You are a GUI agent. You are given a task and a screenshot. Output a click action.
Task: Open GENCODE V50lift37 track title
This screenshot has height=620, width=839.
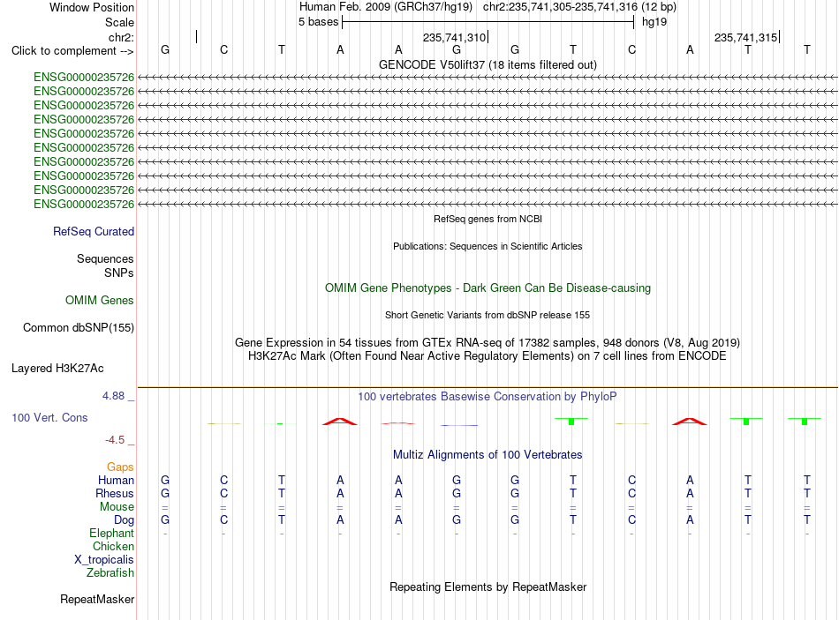[x=488, y=64]
